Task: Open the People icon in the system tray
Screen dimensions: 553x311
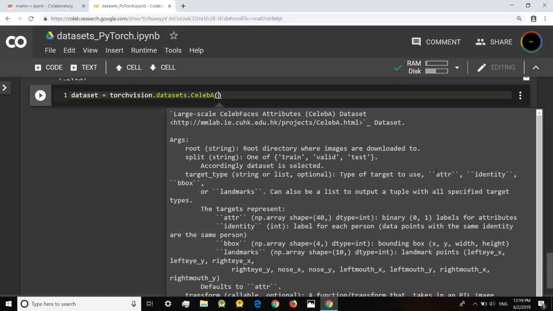Action: pyautogui.click(x=462, y=304)
